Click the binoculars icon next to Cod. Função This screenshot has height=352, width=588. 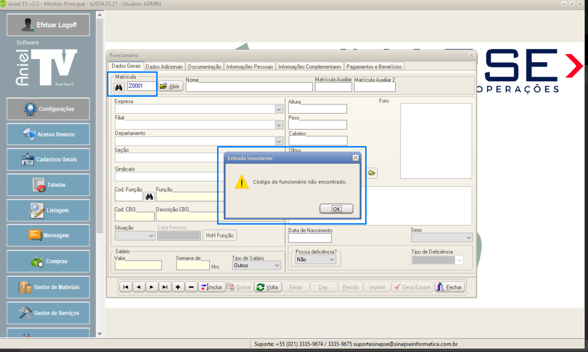pos(149,197)
